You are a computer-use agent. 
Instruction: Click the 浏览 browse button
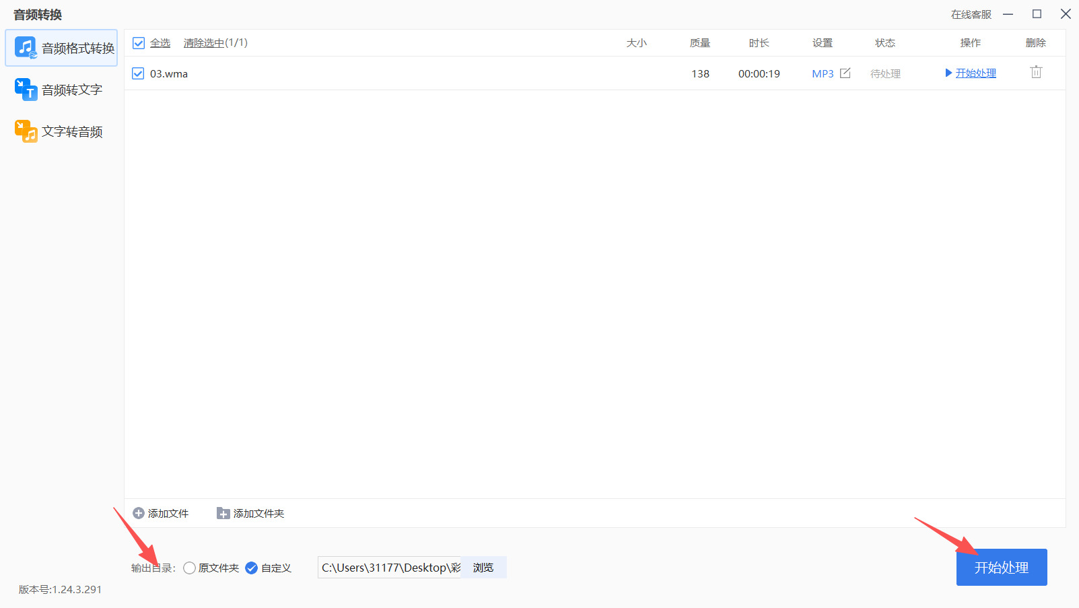483,568
